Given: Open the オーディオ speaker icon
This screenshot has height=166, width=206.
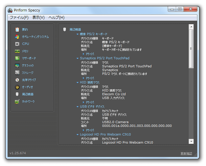Looking at the screenshot, I should tap(17, 87).
